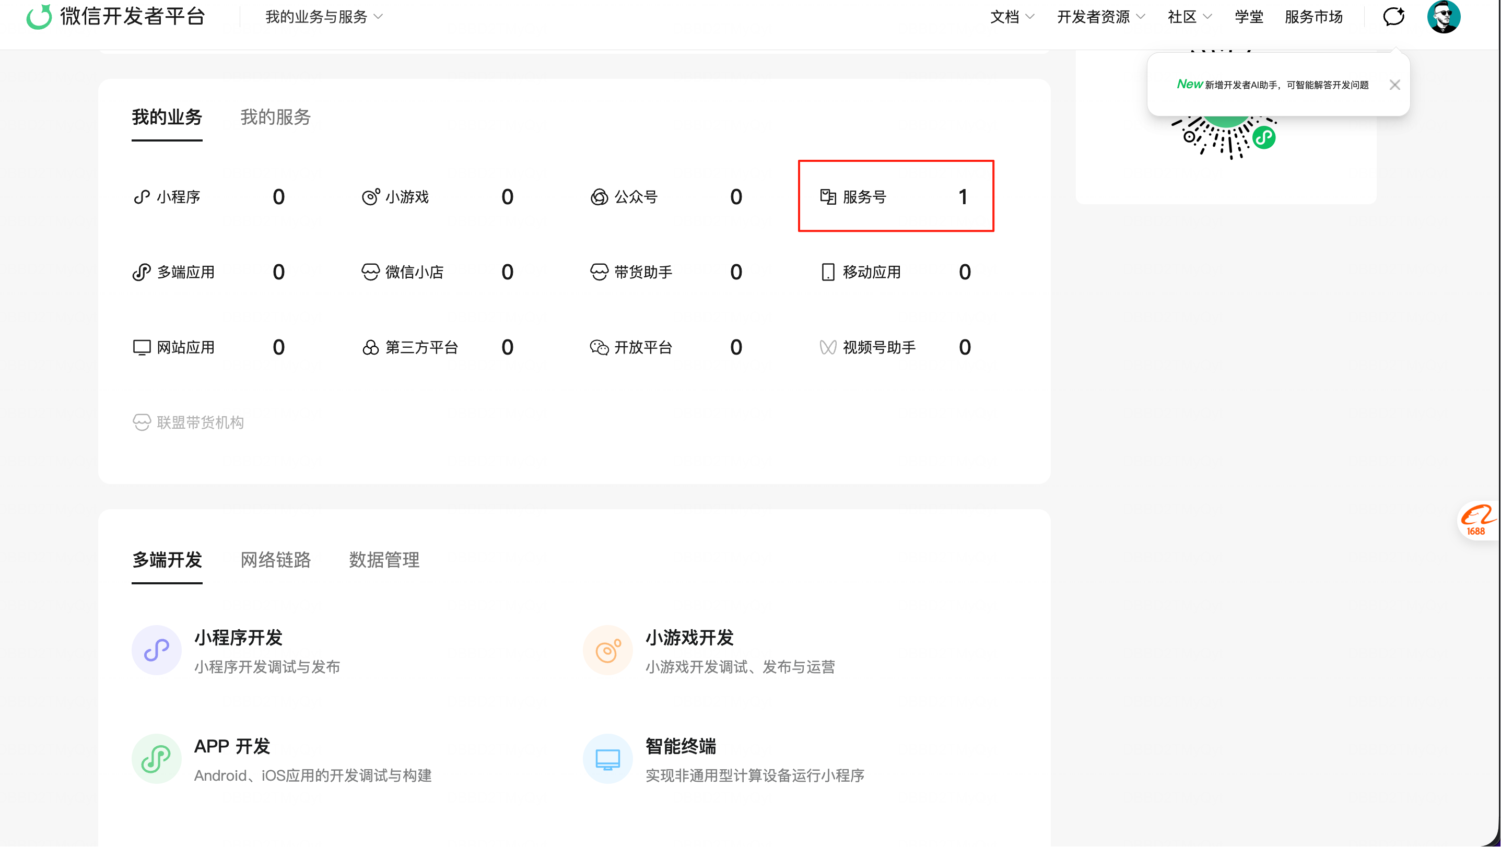This screenshot has height=847, width=1501.
Task: Click the 公众号 label text
Action: pyautogui.click(x=636, y=197)
